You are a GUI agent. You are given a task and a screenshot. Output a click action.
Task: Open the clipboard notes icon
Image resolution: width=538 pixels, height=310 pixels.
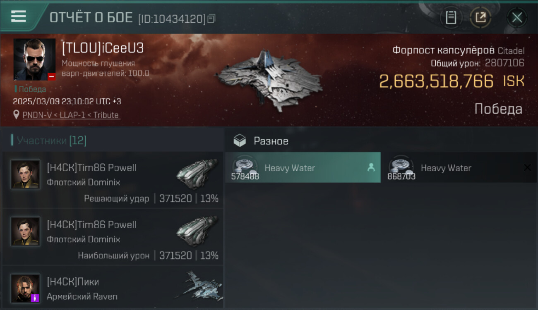pos(451,17)
